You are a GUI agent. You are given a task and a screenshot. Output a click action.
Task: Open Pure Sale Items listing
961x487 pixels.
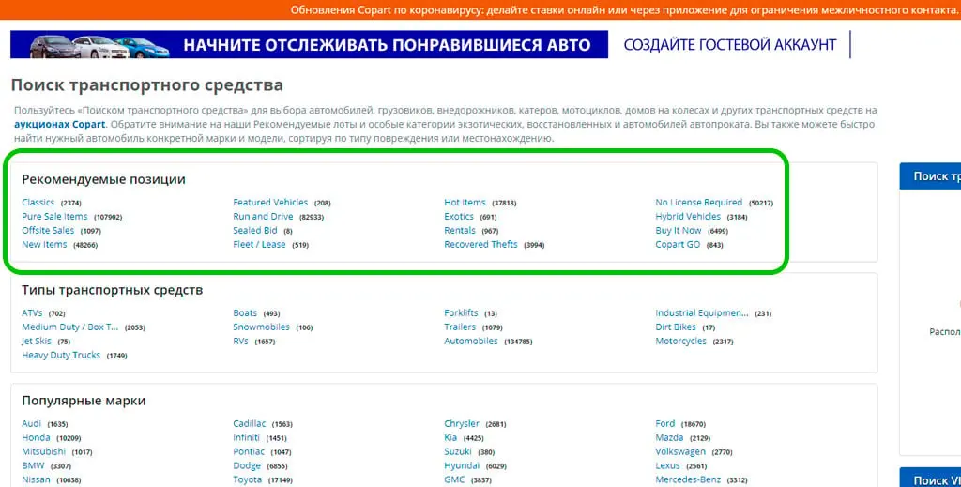[54, 216]
